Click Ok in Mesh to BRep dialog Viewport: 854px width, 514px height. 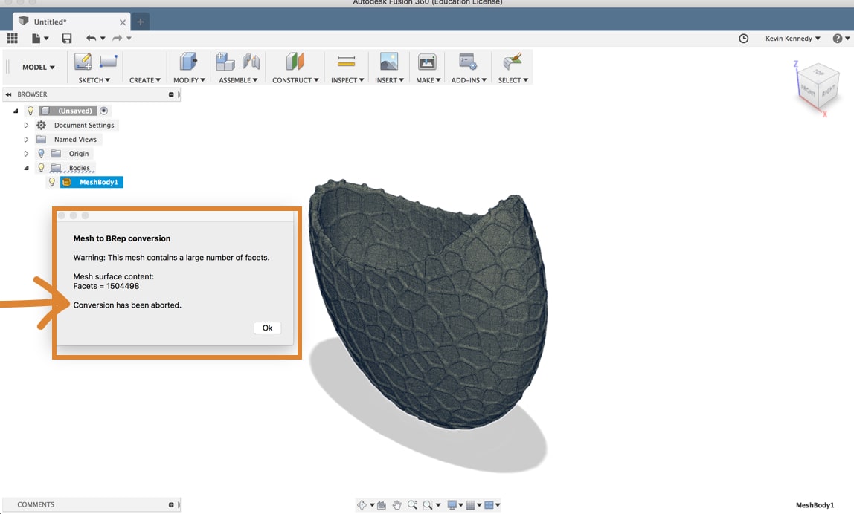pyautogui.click(x=267, y=328)
